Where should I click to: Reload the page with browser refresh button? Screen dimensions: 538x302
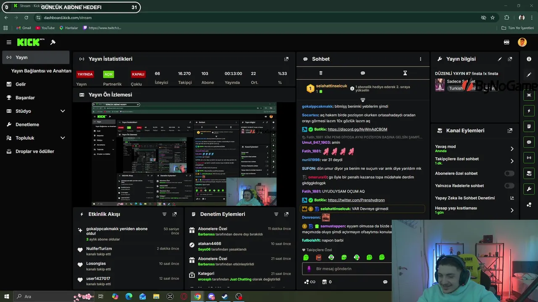coord(26,18)
